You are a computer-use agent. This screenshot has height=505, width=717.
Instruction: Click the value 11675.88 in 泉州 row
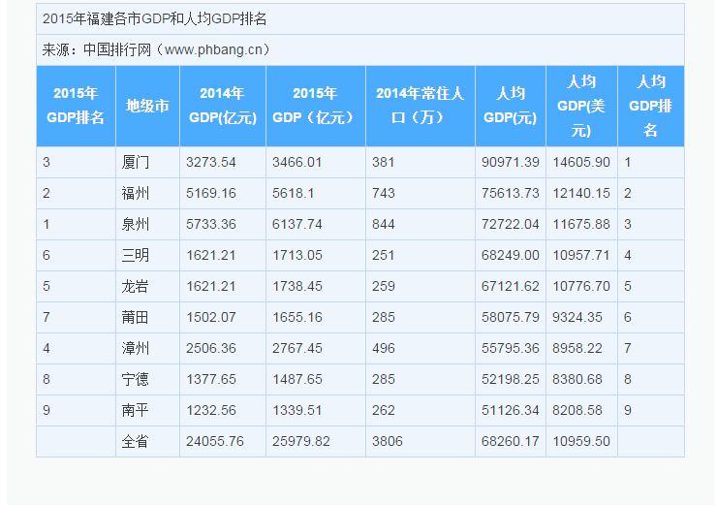pyautogui.click(x=581, y=224)
